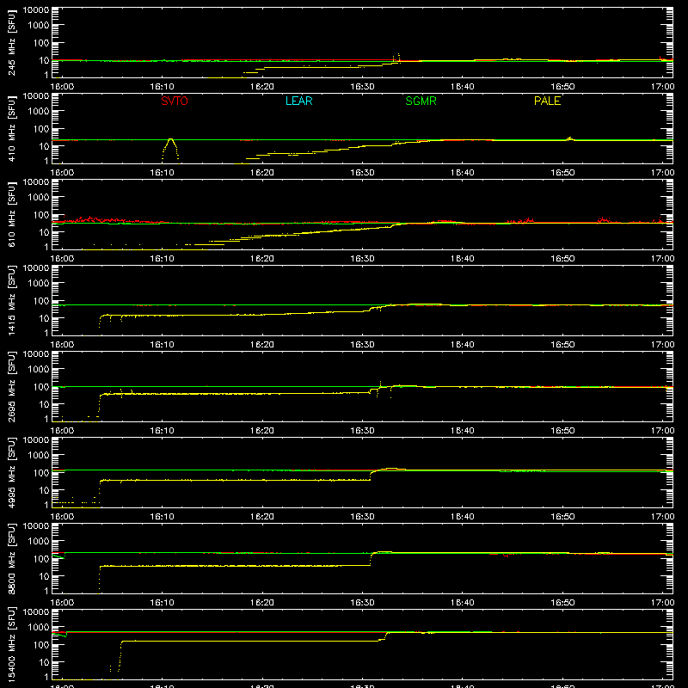This screenshot has width=688, height=688.
Task: Click the 16:30 tick label under 245 MHz panel
Action: click(x=362, y=87)
